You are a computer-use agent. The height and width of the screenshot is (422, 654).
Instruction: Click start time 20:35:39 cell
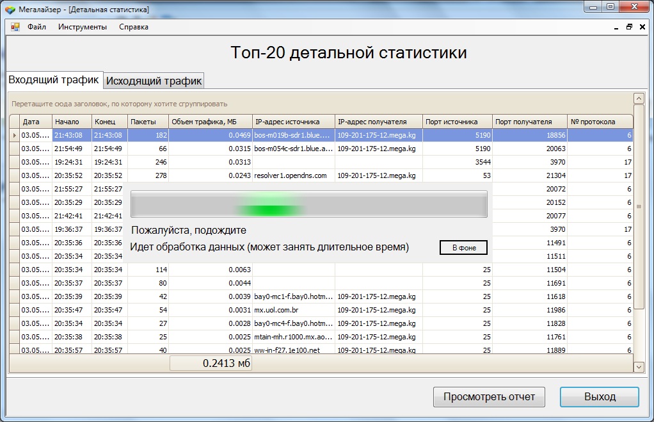[x=72, y=296]
